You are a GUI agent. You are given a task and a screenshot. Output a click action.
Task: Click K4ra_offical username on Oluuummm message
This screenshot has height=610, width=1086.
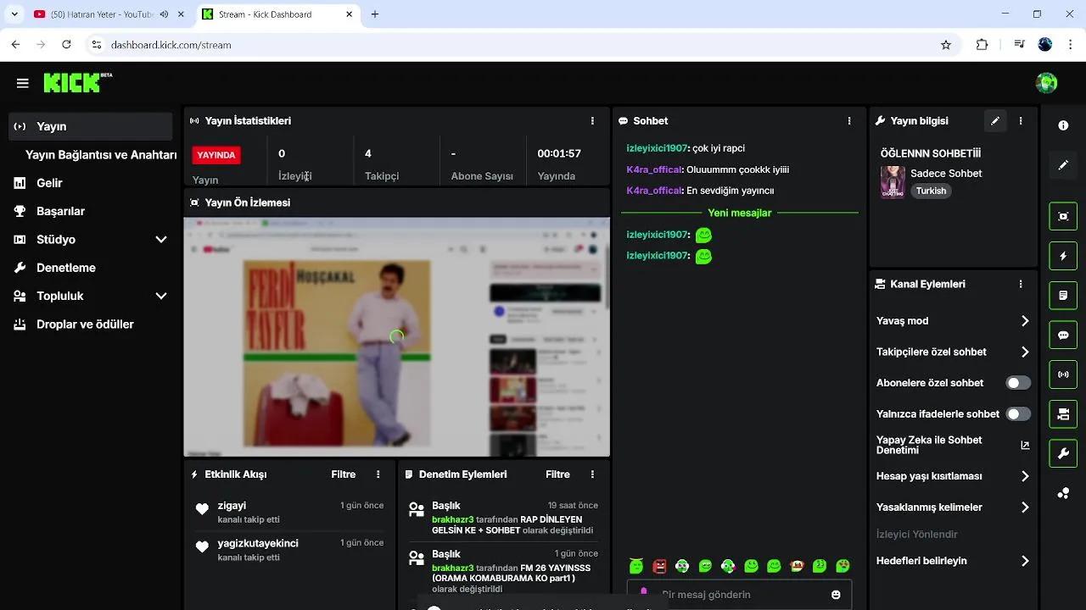(x=654, y=169)
